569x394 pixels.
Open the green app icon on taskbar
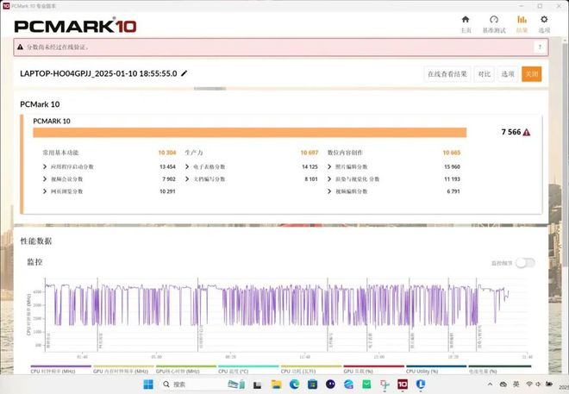pyautogui.click(x=366, y=385)
